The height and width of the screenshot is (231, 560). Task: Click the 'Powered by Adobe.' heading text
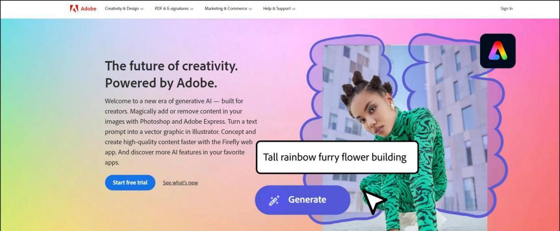coord(161,82)
